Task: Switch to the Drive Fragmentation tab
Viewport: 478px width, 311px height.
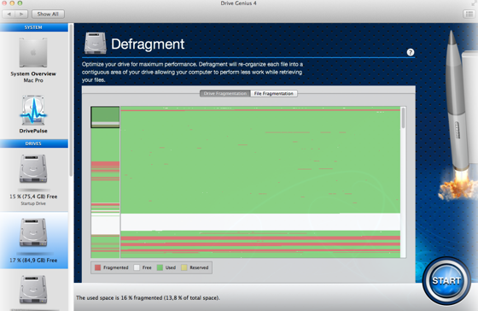Action: pyautogui.click(x=225, y=93)
